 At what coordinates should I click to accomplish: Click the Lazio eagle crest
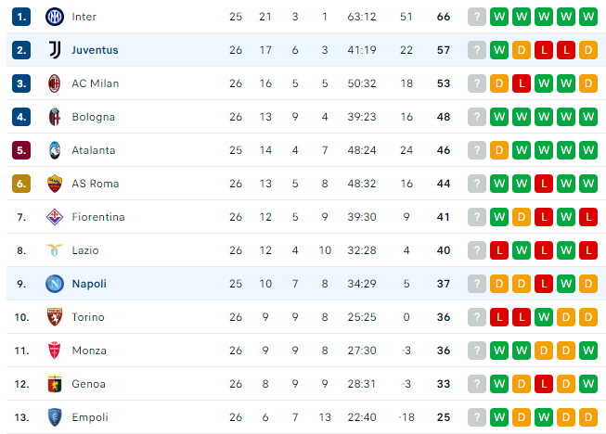55,250
